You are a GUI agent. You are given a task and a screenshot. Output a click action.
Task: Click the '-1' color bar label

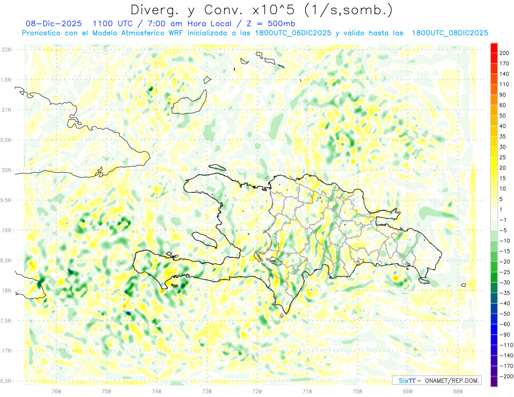(x=504, y=220)
